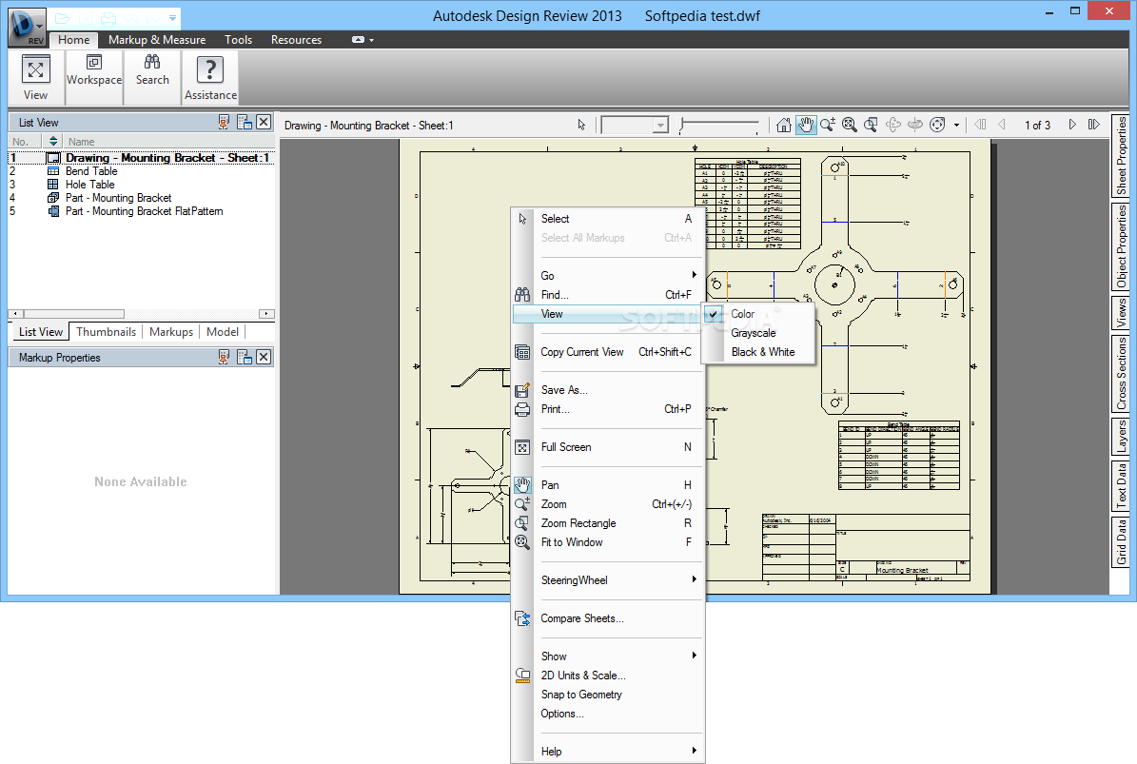Click the zoom slider track
This screenshot has height=764, width=1137.
click(x=717, y=126)
